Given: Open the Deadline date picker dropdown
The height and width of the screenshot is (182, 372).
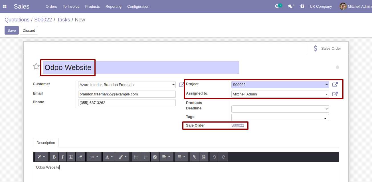Looking at the screenshot, I should [x=327, y=109].
